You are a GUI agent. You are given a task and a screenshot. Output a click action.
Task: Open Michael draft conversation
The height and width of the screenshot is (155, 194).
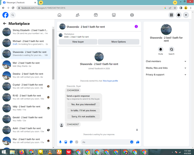[x=26, y=43]
